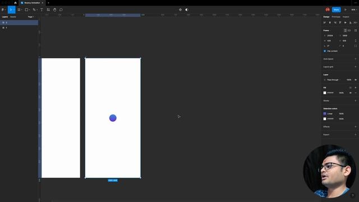Screen dimensions: 359x202
Task: Switch to the Design tab
Action: tap(326, 17)
